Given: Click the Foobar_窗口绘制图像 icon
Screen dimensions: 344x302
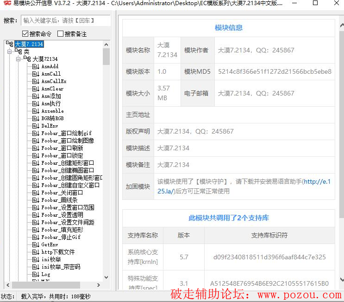Looking at the screenshot, I should click(36, 141).
